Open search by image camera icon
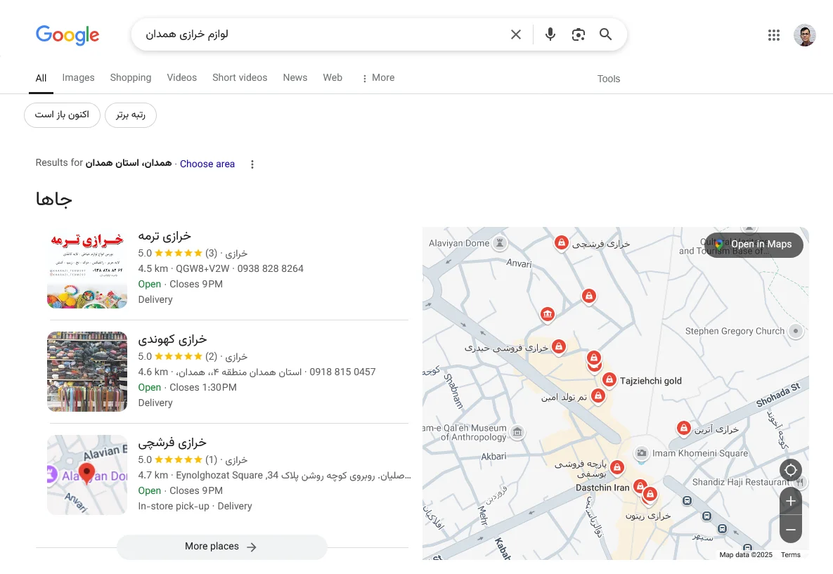 pos(578,34)
